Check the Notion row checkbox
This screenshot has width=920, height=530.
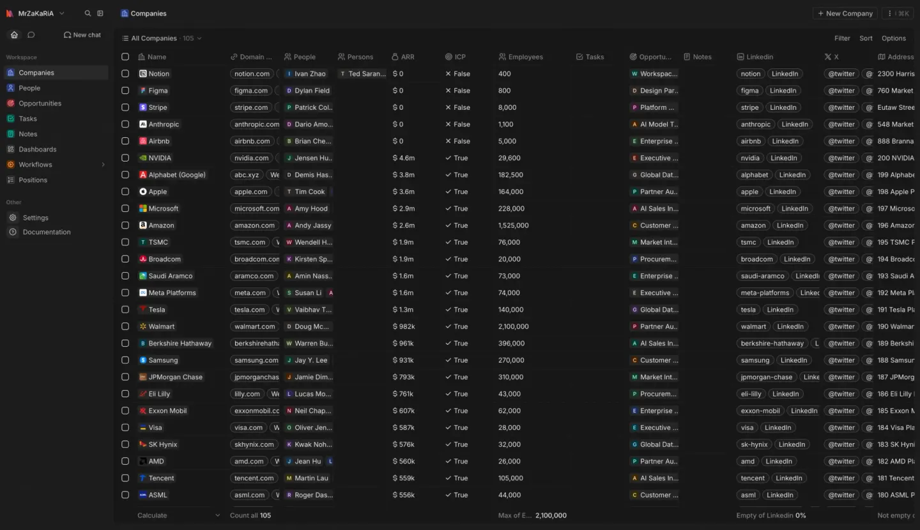[125, 73]
